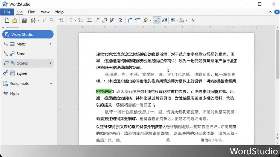Click the blue WordStudio sidebar button
The image size is (280, 157).
pyautogui.click(x=28, y=34)
